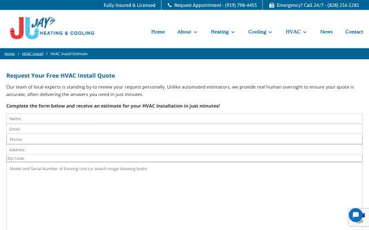Click Request Appointment phone number link

(216, 5)
